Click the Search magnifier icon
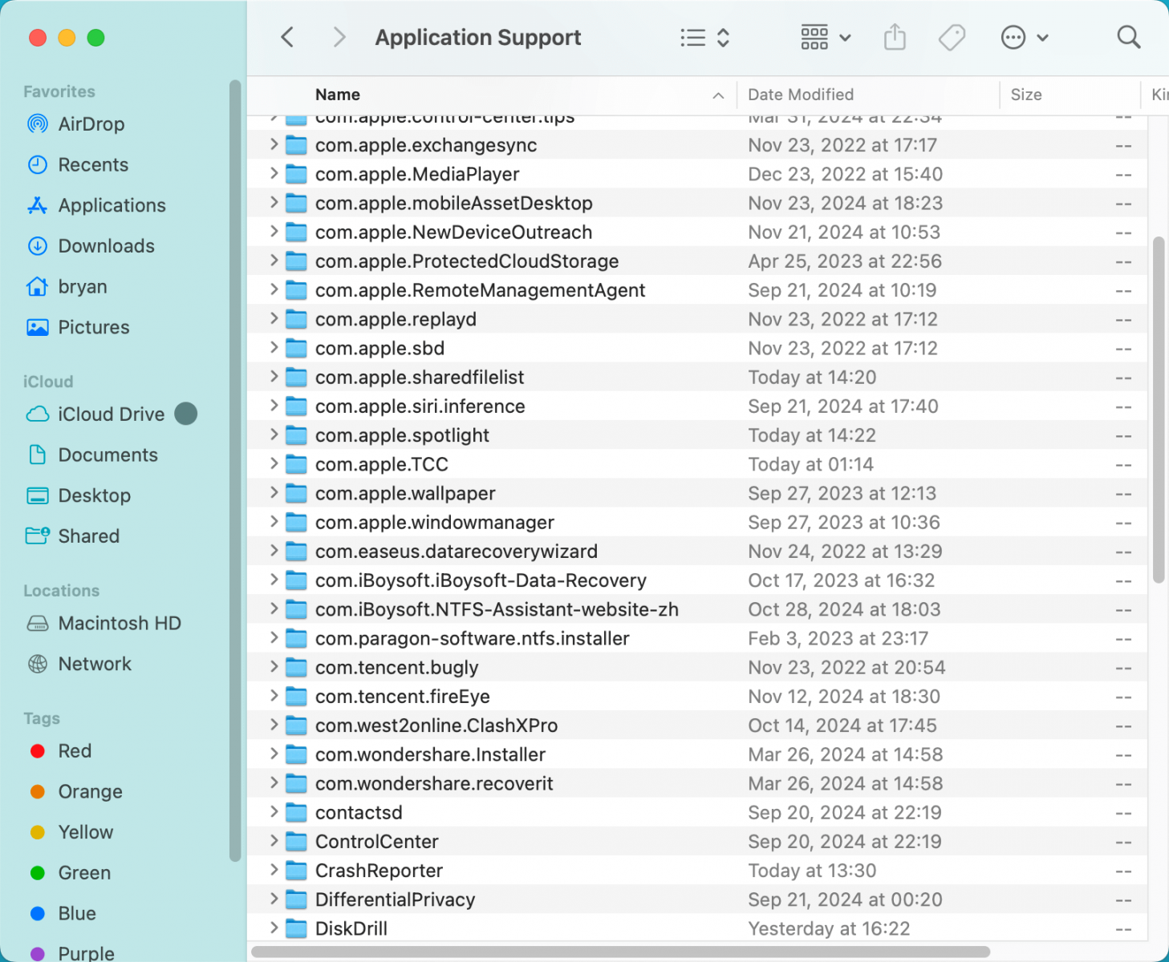The width and height of the screenshot is (1169, 962). click(1129, 37)
